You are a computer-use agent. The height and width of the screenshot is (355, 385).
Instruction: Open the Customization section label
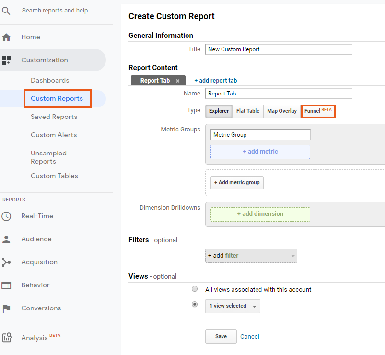45,60
